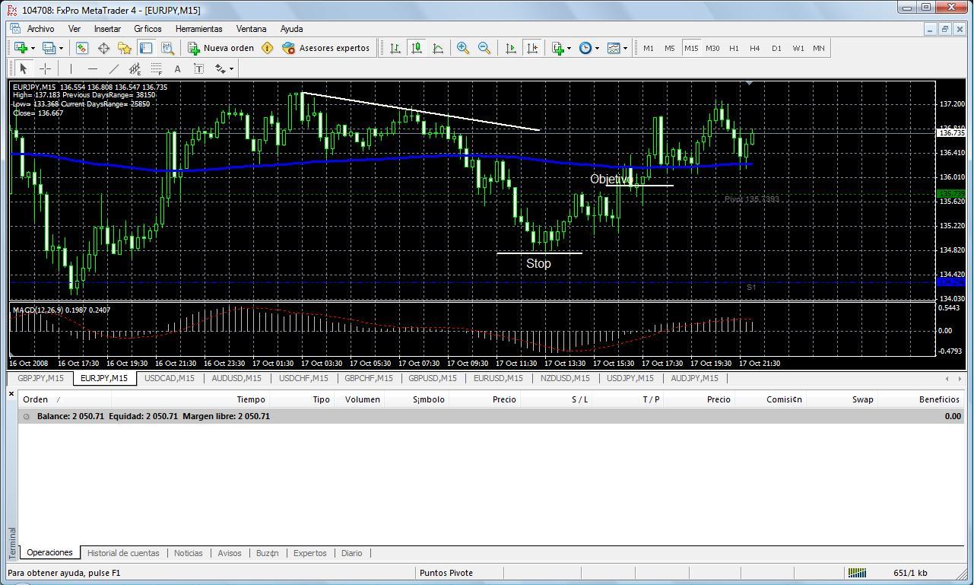Image resolution: width=974 pixels, height=585 pixels.
Task: Switch to the GBPUSD,M15 chart tab
Action: tap(432, 378)
